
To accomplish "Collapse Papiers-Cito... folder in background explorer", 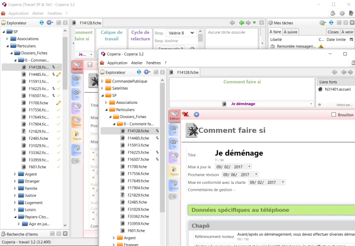I will pyautogui.click(x=15, y=217).
